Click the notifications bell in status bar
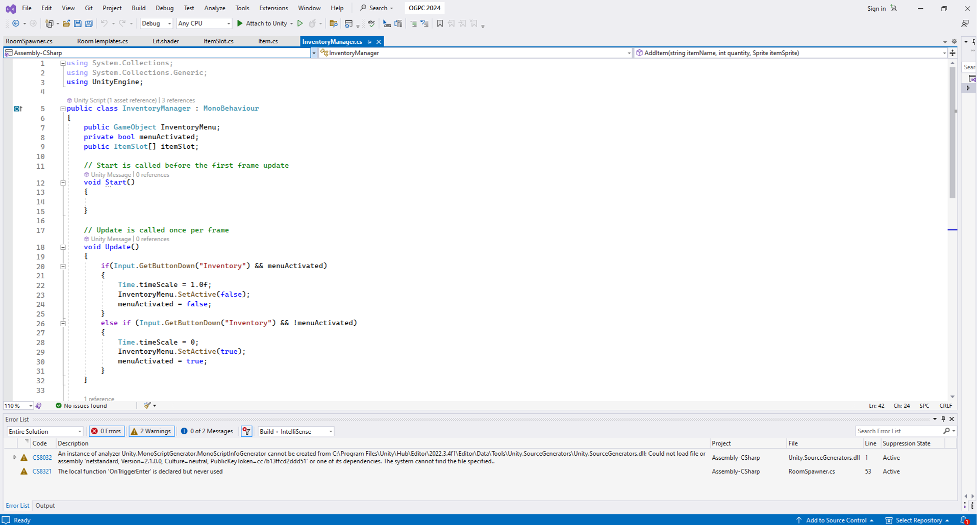 coord(964,520)
